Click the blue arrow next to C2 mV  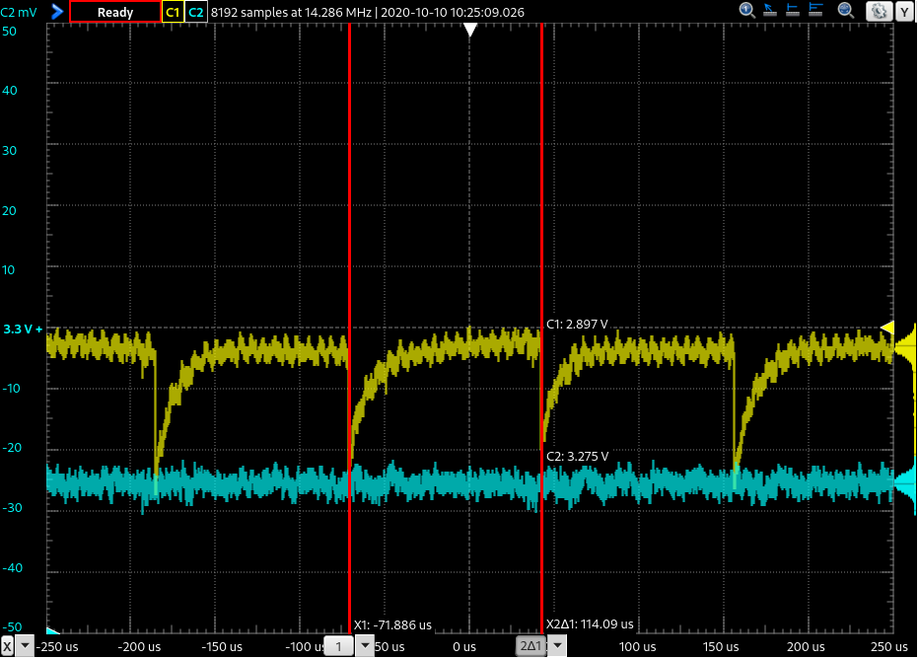click(56, 12)
